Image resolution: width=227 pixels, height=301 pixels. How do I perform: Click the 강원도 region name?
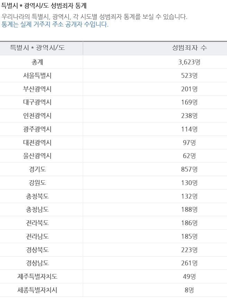coord(37,183)
